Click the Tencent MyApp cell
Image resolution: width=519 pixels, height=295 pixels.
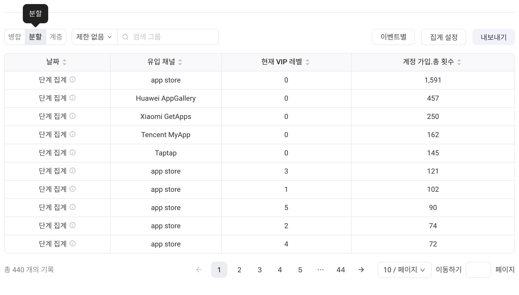point(166,135)
